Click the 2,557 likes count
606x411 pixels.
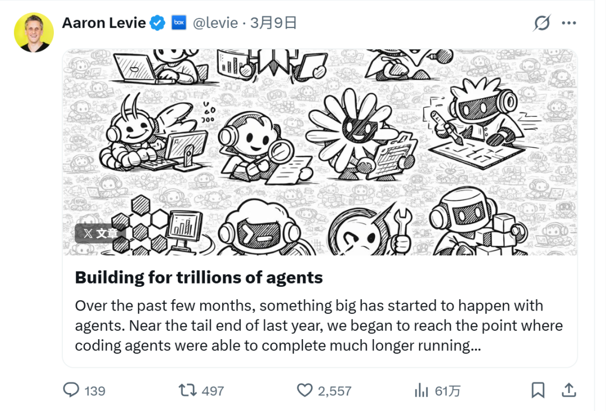pos(334,391)
